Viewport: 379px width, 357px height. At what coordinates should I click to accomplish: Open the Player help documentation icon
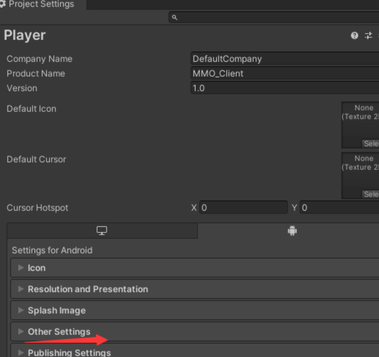(x=355, y=36)
